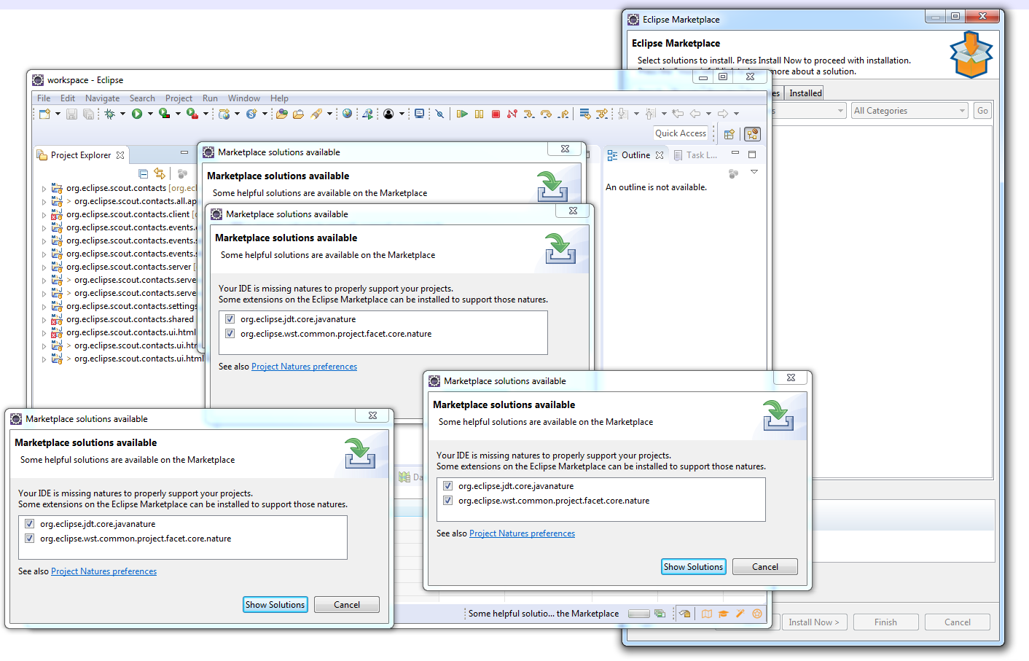Uncheck project.facet.core.nature in rightmost dialog

click(x=448, y=501)
